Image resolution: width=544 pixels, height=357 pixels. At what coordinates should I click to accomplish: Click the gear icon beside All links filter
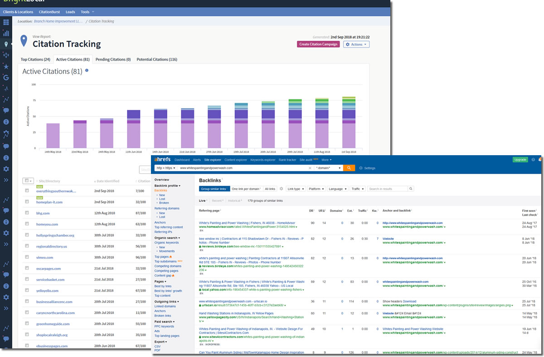click(x=281, y=189)
